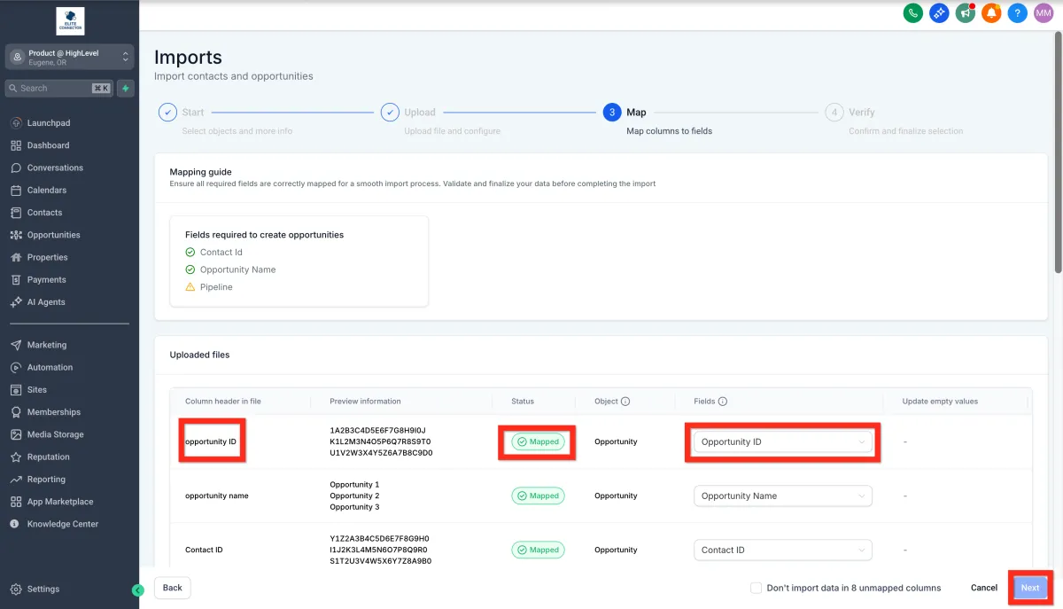This screenshot has width=1063, height=609.
Task: Collapse sidebar using green arrow button
Action: click(x=137, y=589)
